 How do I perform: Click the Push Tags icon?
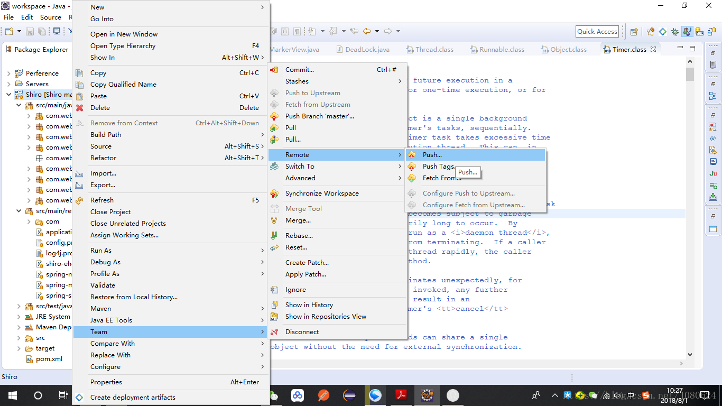tap(412, 167)
